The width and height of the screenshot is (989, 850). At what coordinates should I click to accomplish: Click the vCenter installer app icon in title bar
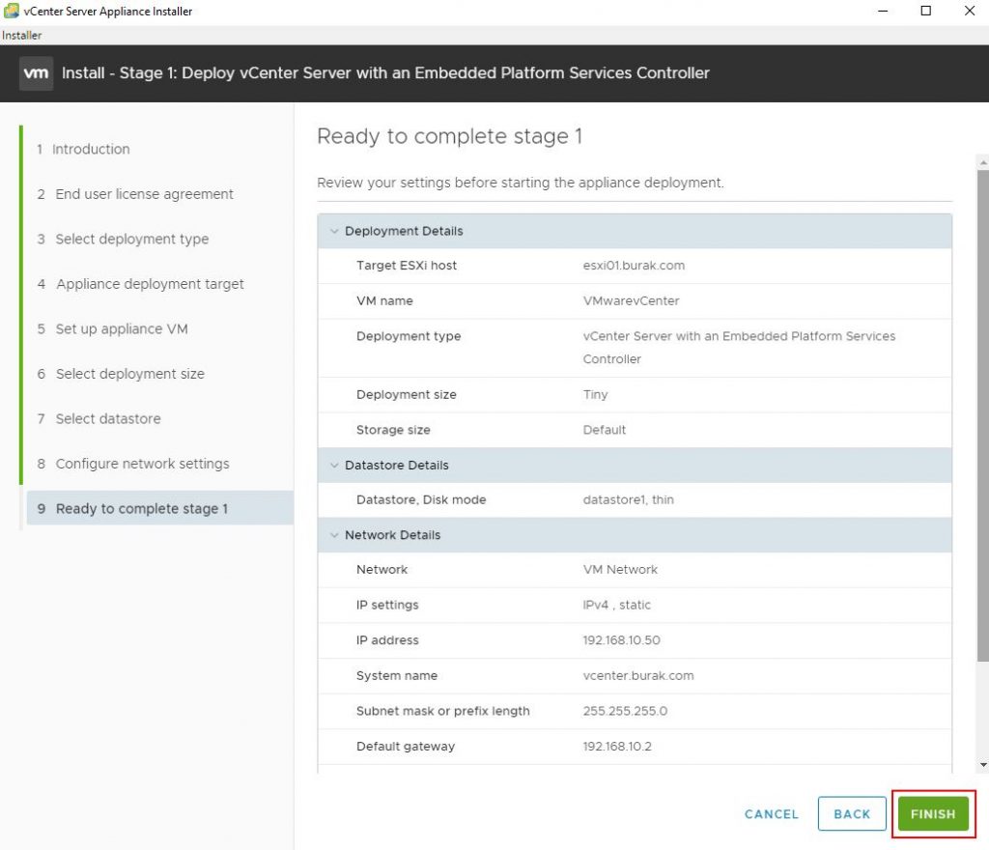(x=11, y=11)
